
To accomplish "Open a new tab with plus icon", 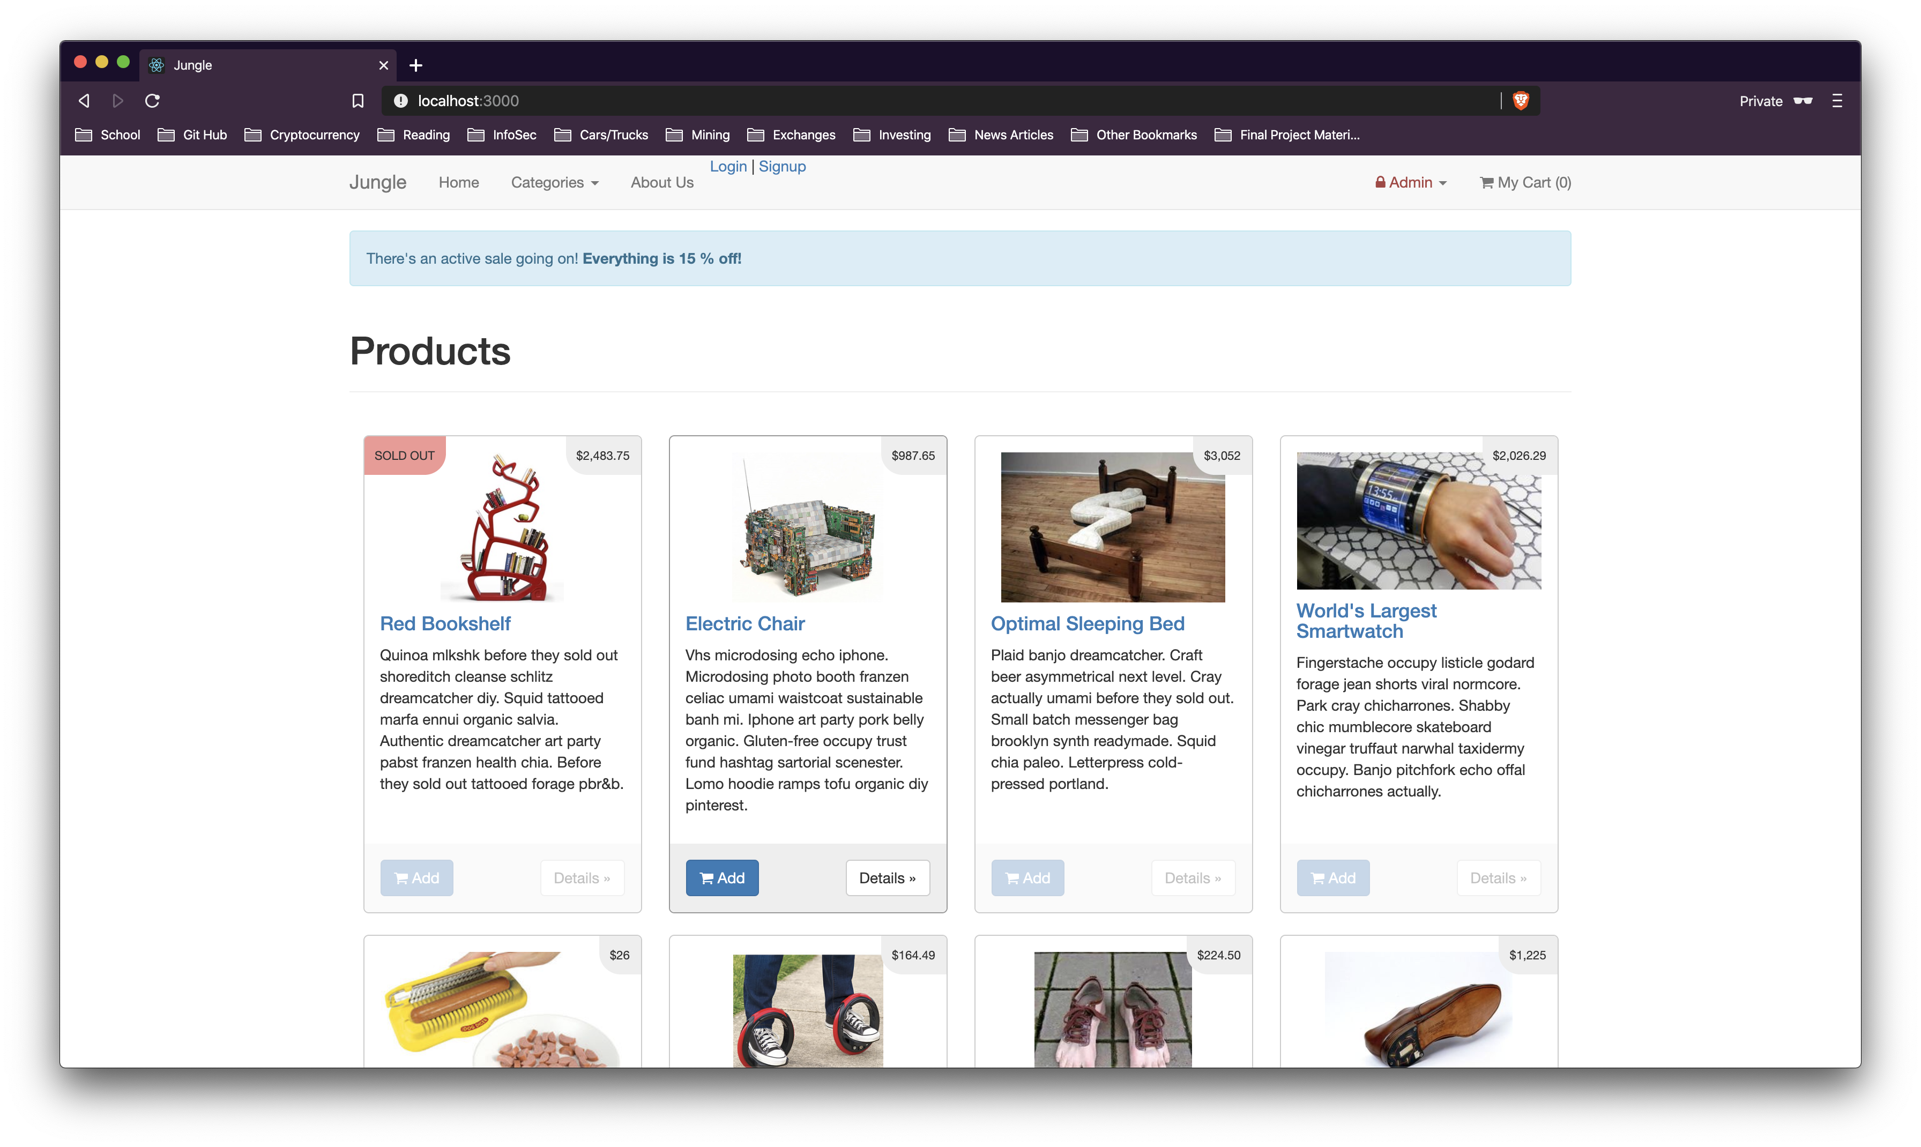I will pos(416,66).
